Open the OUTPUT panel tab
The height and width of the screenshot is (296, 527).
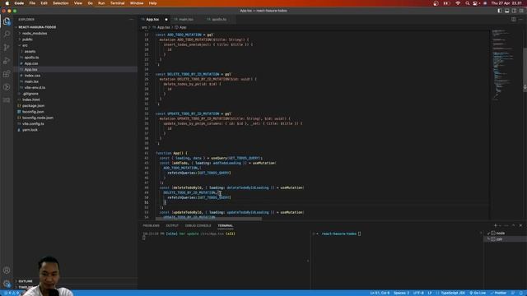[x=172, y=225]
